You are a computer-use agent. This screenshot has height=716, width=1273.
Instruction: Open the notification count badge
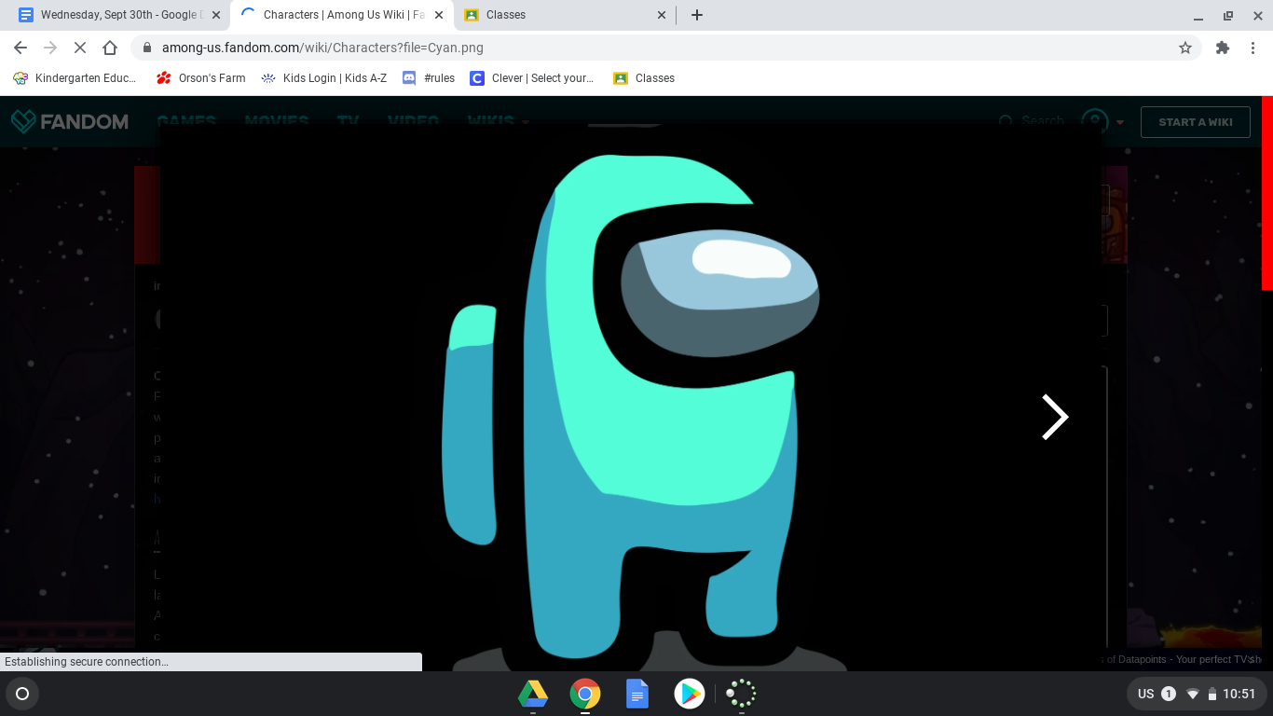pyautogui.click(x=1169, y=694)
